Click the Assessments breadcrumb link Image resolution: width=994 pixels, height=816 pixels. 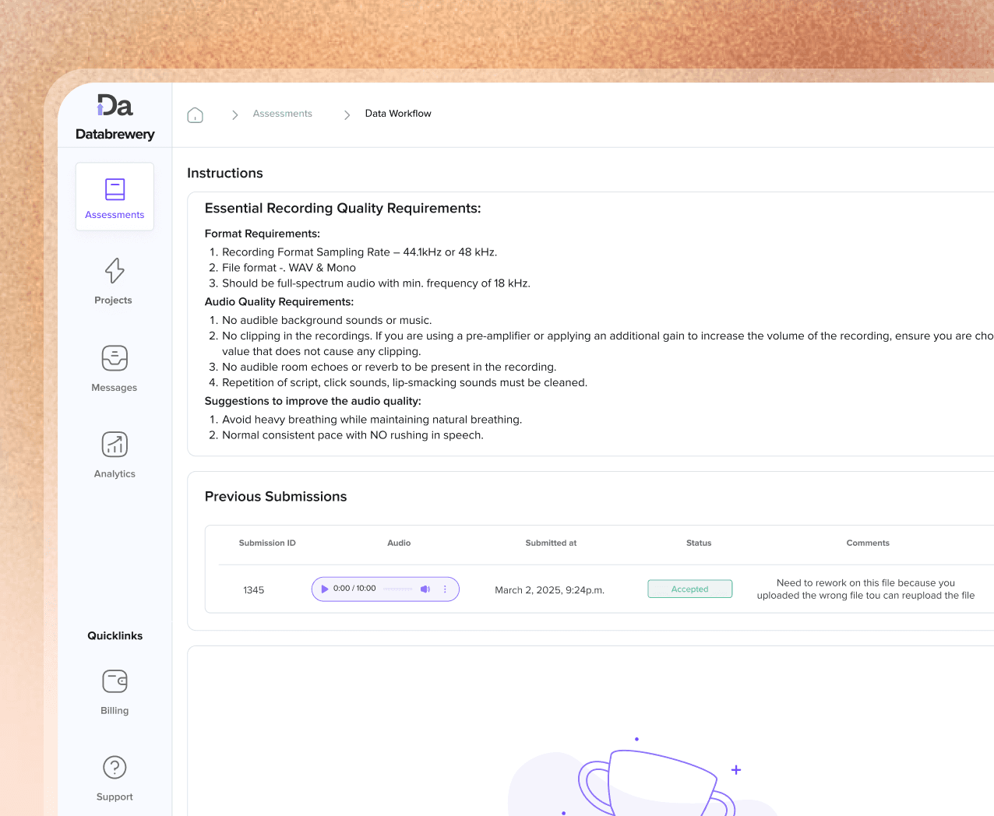point(282,114)
